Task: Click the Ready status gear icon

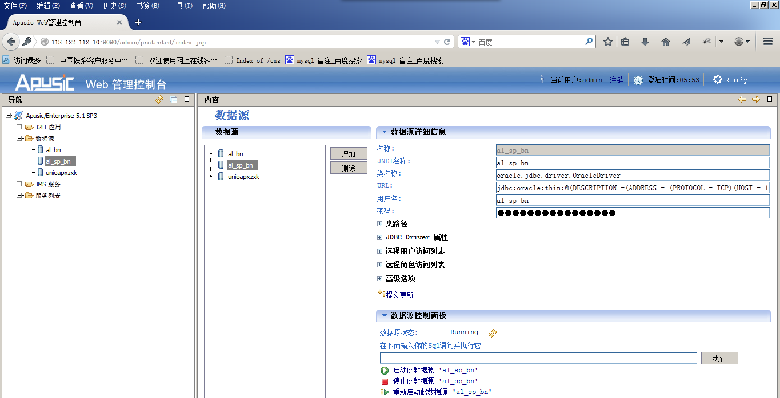Action: point(718,80)
